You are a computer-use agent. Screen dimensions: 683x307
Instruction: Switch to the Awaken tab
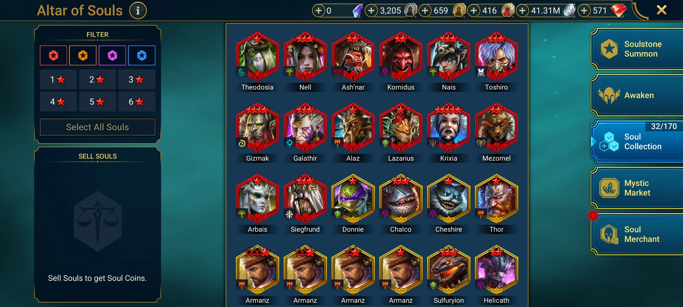[637, 95]
